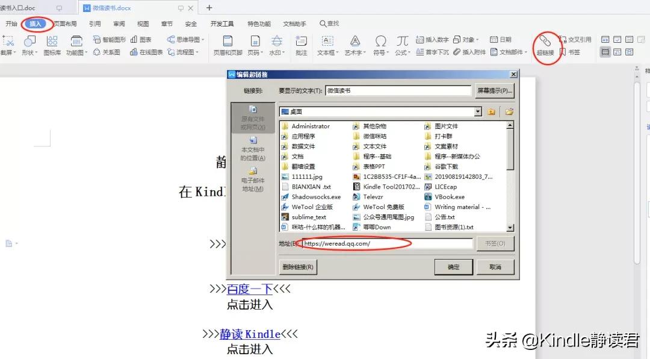Open the 公式 equation tool
Image resolution: width=650 pixels, height=359 pixels.
coord(402,46)
